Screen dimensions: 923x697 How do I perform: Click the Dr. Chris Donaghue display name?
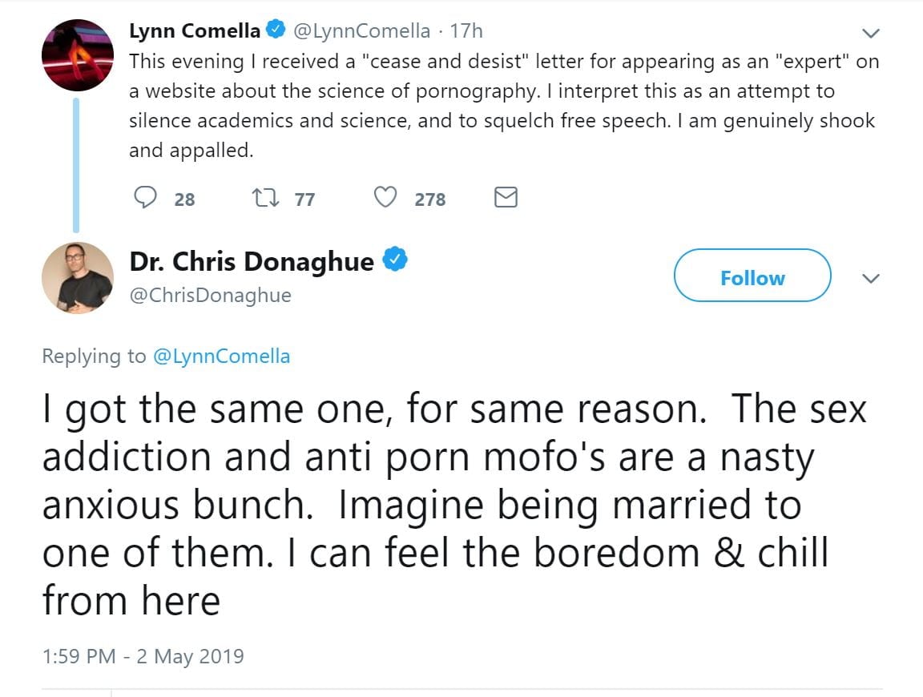[x=252, y=262]
